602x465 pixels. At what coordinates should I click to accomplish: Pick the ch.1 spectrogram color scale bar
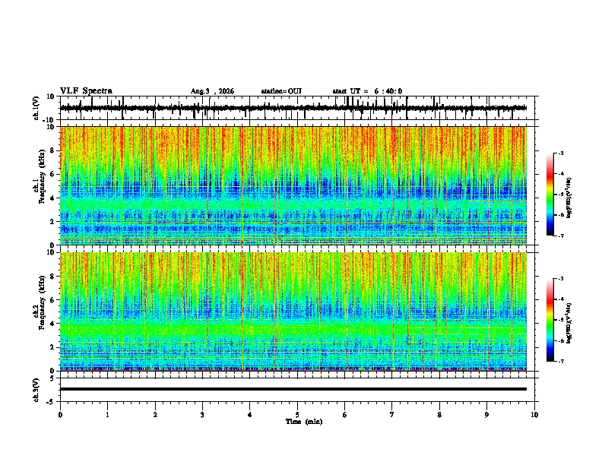(x=550, y=195)
